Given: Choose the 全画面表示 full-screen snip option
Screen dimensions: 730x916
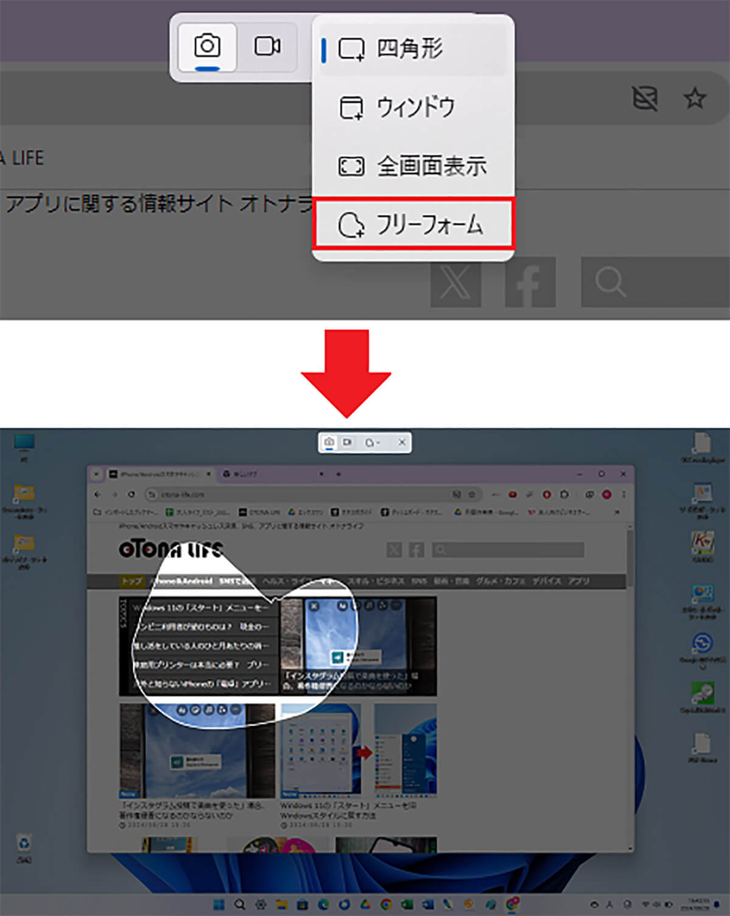Looking at the screenshot, I should point(412,166).
